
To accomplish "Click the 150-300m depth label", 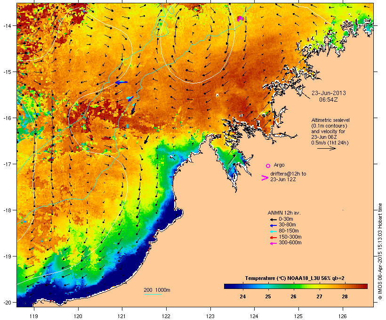I will (290, 237).
